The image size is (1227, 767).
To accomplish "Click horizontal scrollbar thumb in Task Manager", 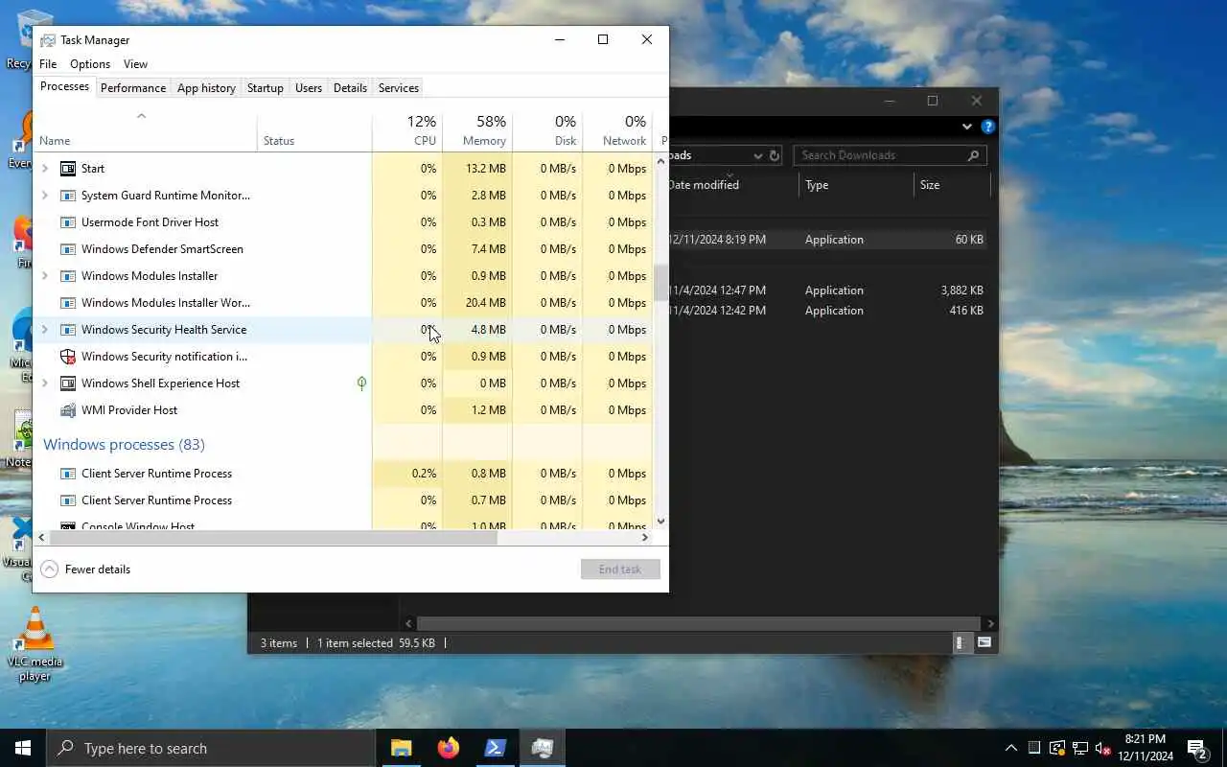I will click(x=273, y=538).
